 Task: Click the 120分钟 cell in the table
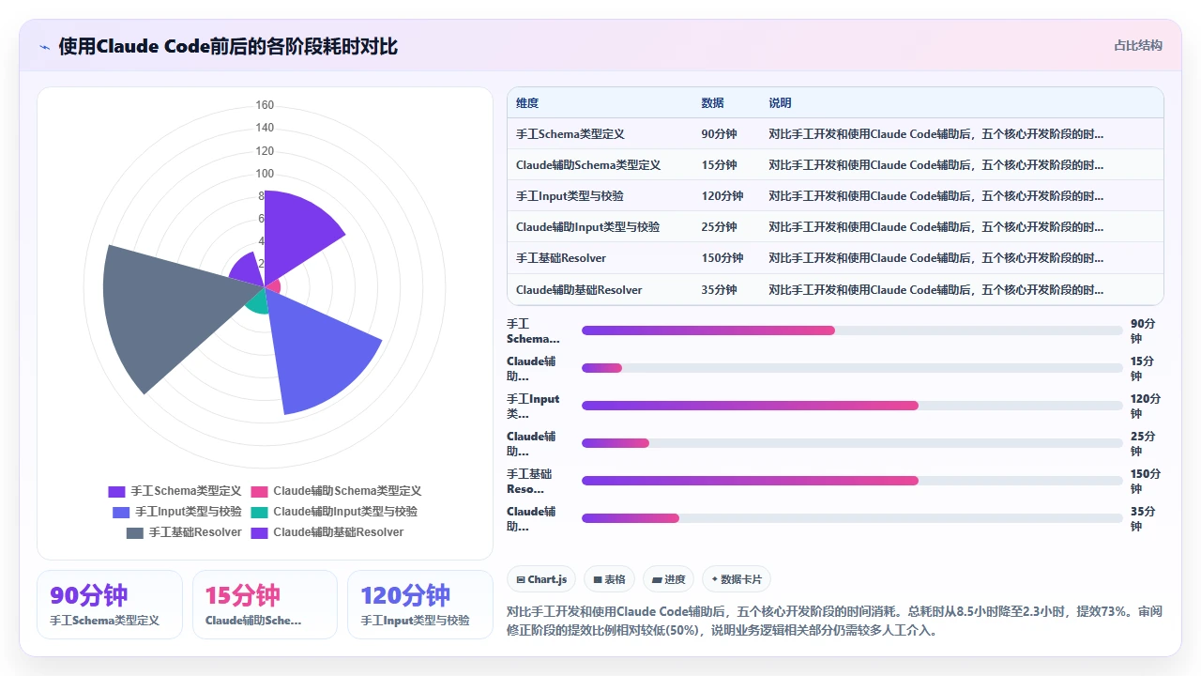(722, 196)
